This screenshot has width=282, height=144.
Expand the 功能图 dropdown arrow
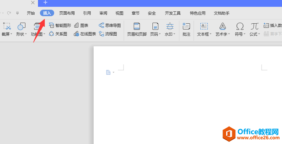coord(44,34)
